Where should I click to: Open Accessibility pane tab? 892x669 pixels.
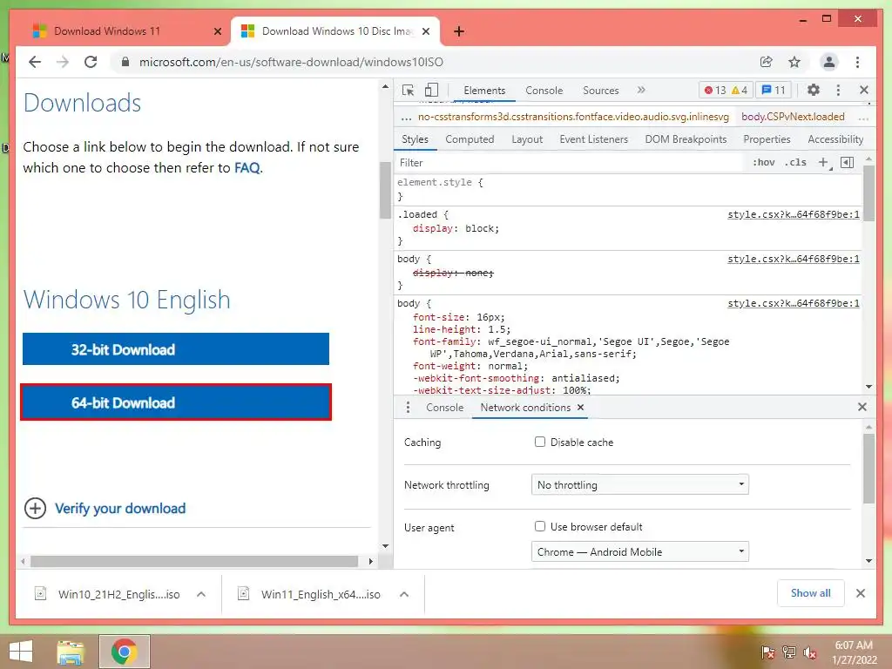(x=835, y=139)
